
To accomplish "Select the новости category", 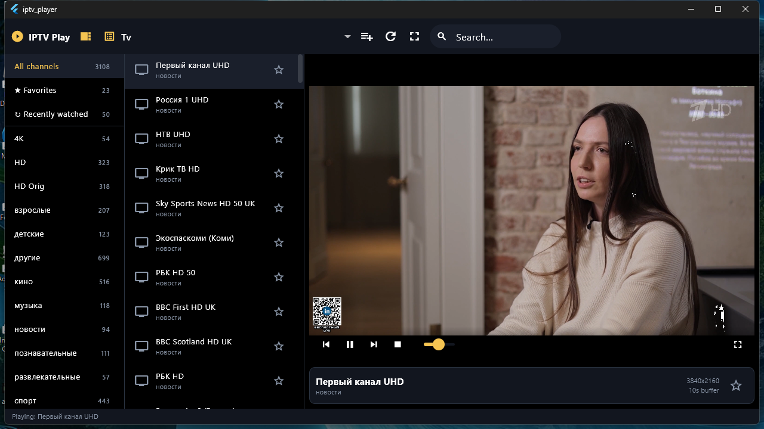I will 64,329.
